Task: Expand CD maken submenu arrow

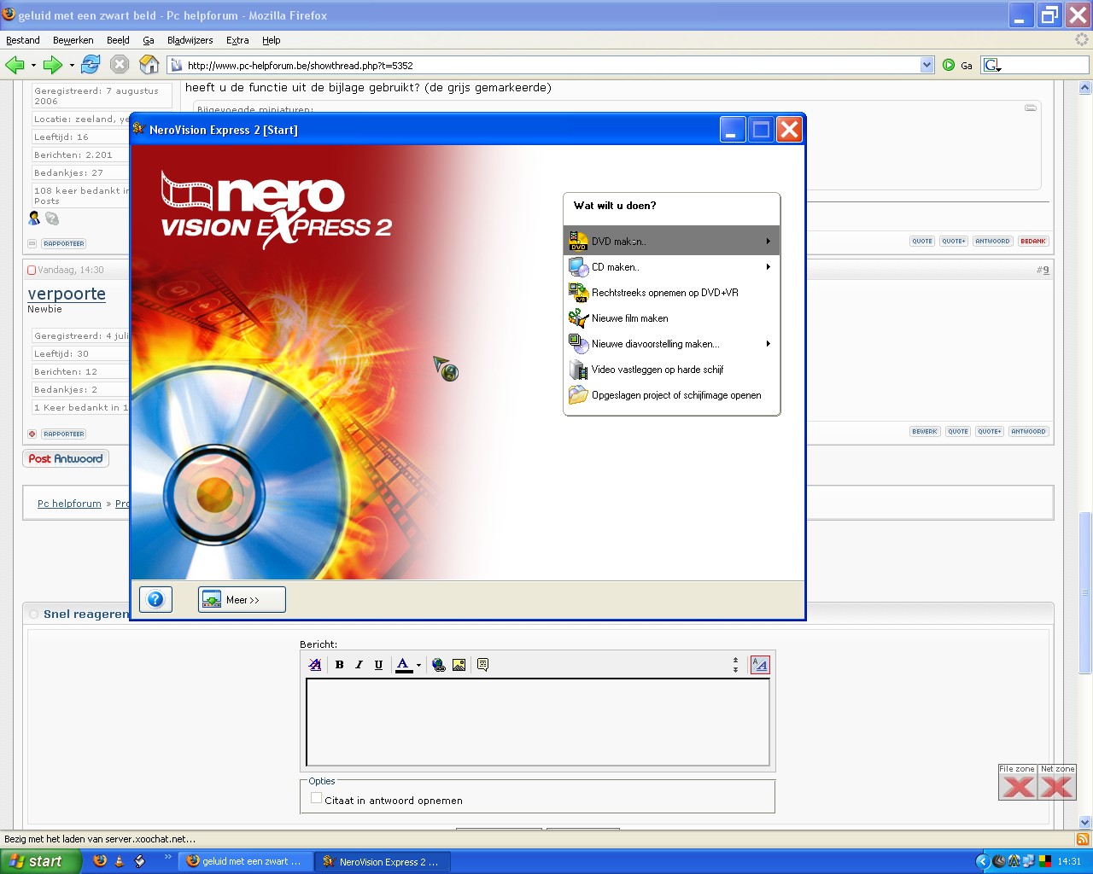Action: (x=769, y=267)
